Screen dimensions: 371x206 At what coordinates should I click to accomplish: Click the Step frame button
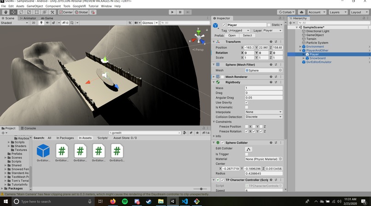point(188,12)
